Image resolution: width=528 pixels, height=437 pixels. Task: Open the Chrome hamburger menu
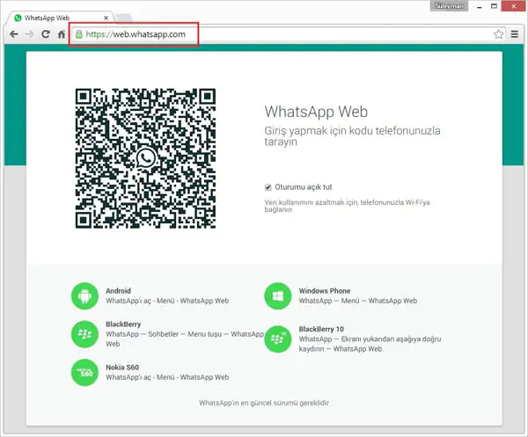pyautogui.click(x=515, y=34)
